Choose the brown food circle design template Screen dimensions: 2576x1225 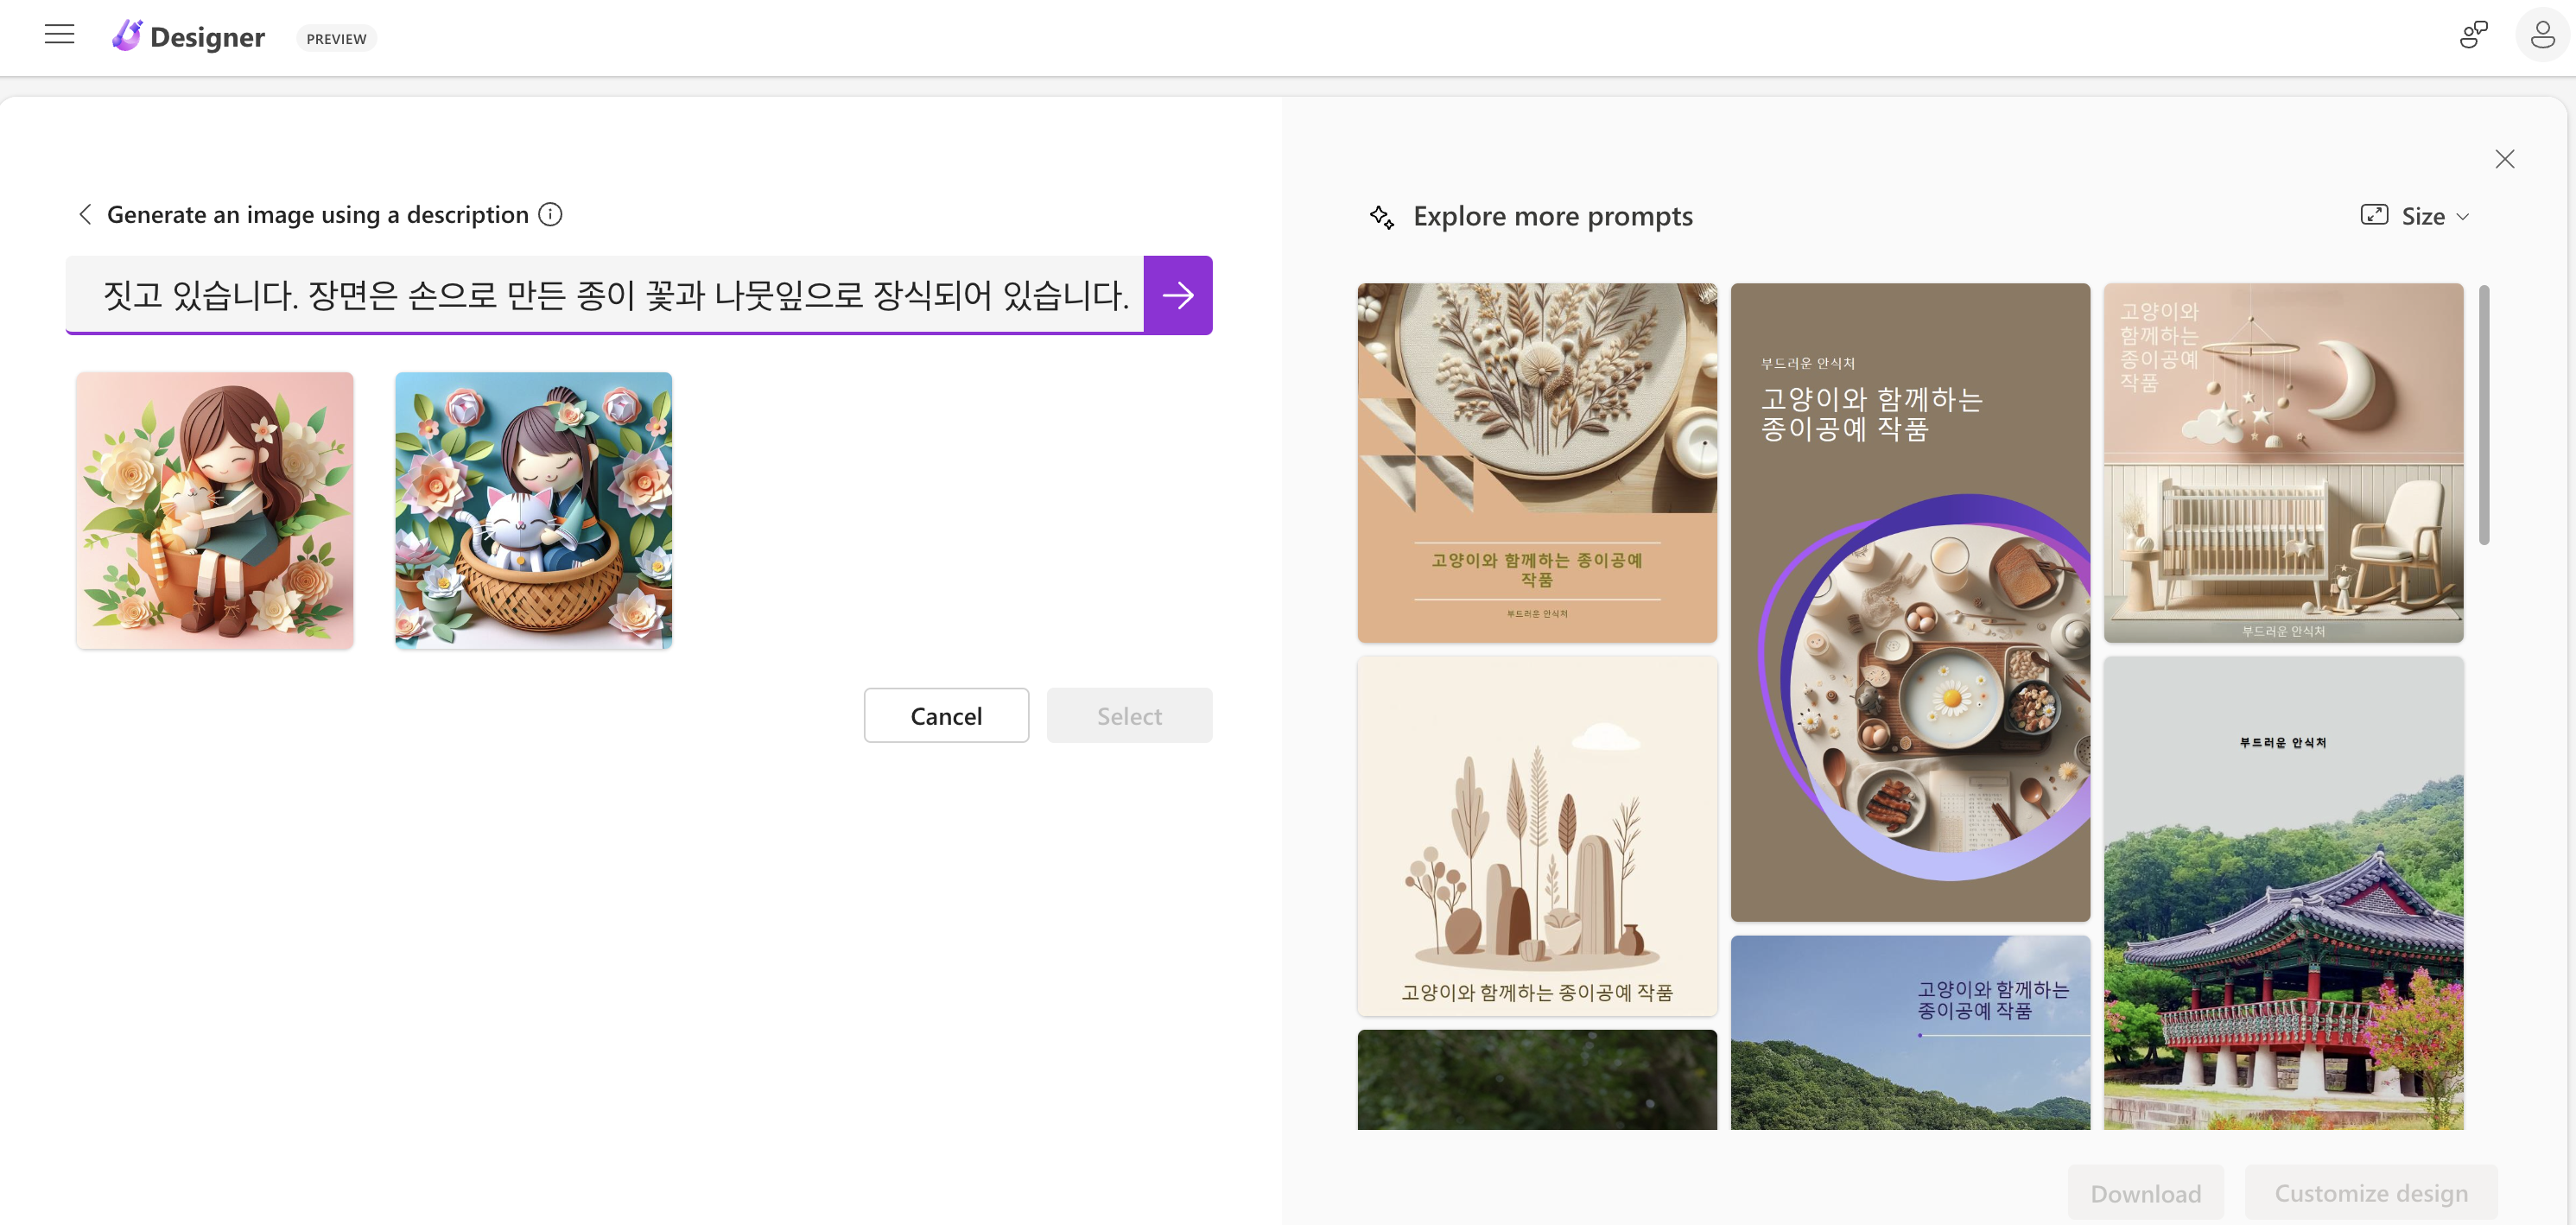pos(1909,602)
